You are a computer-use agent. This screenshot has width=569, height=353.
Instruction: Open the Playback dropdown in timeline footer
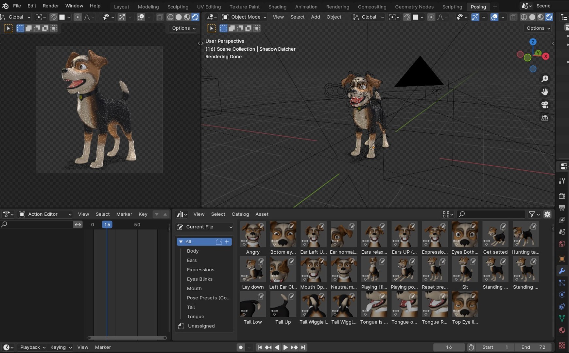[x=32, y=347]
